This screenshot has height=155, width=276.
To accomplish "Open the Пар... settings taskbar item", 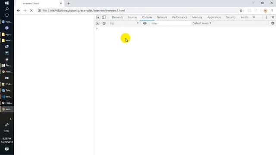I will 7,103.
